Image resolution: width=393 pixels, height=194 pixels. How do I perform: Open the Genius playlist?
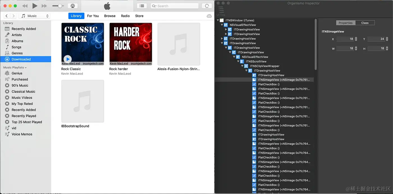[26, 73]
